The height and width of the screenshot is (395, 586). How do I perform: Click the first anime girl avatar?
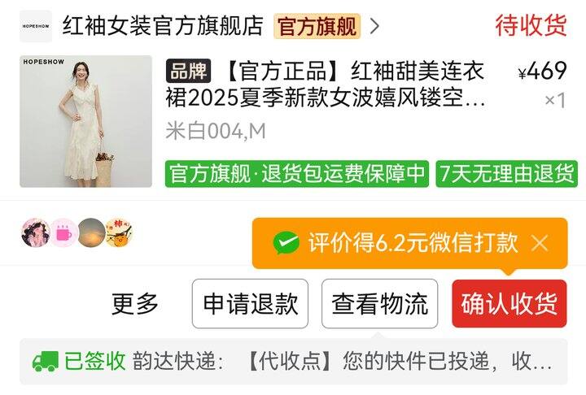pyautogui.click(x=36, y=233)
